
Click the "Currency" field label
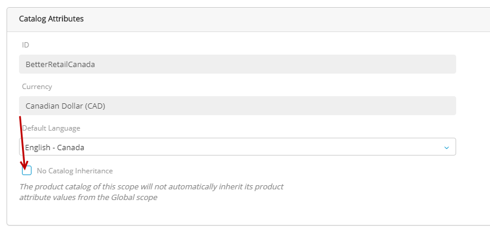tap(37, 87)
